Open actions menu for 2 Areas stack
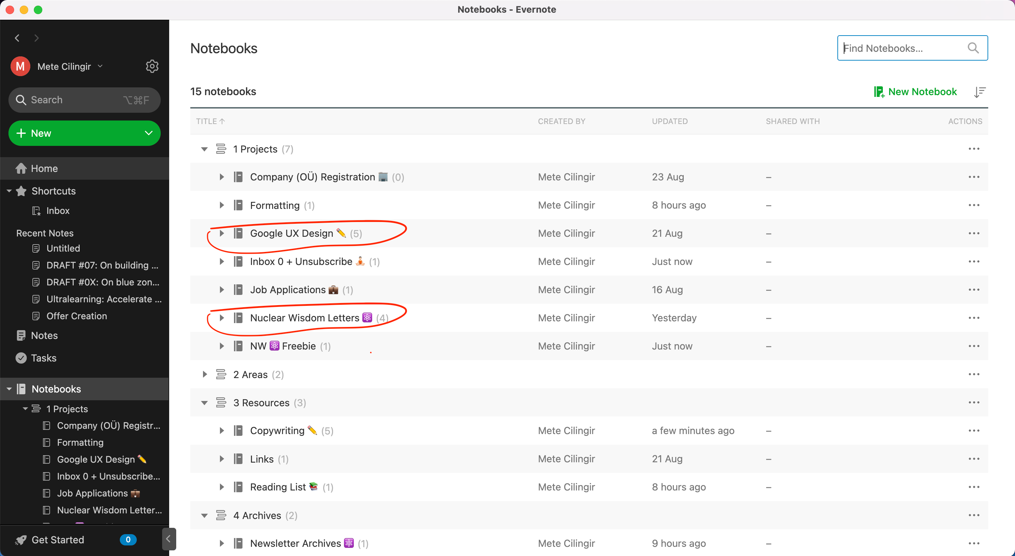Image resolution: width=1015 pixels, height=556 pixels. [x=974, y=374]
